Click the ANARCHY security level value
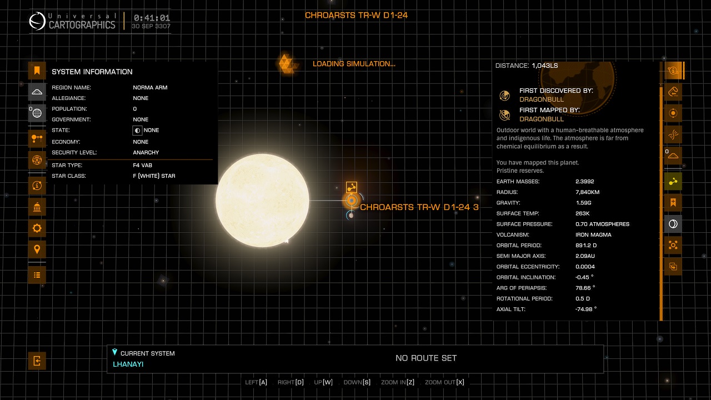 click(x=146, y=153)
